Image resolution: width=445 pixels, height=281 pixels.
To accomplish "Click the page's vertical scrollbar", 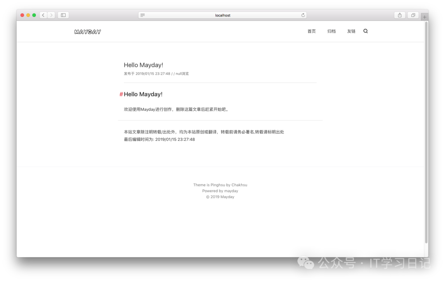I will (426, 132).
